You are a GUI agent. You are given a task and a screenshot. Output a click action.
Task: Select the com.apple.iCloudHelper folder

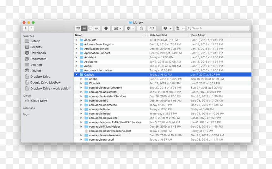(163, 126)
